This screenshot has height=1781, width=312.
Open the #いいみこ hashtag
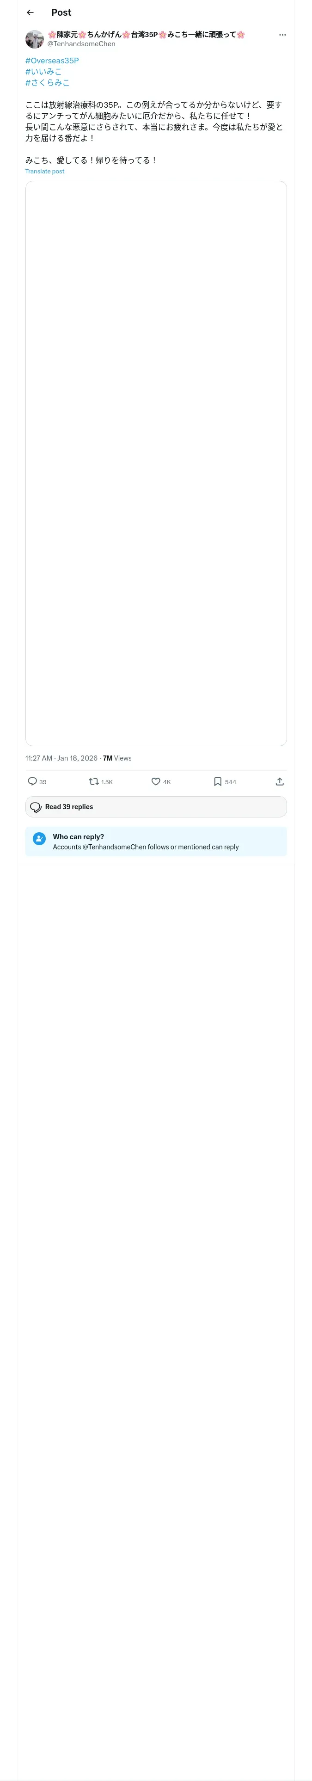click(43, 72)
